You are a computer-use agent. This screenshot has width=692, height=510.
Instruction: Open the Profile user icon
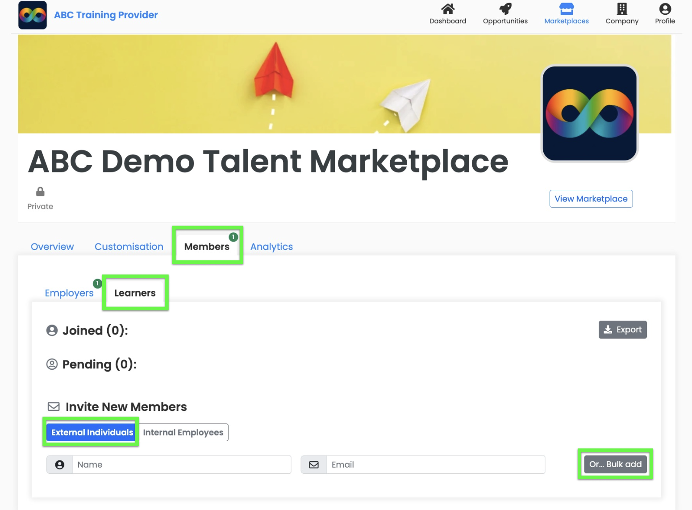click(x=665, y=9)
